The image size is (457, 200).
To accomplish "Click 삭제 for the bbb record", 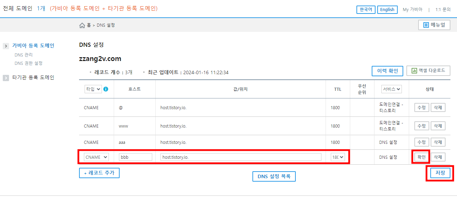I will coord(438,157).
